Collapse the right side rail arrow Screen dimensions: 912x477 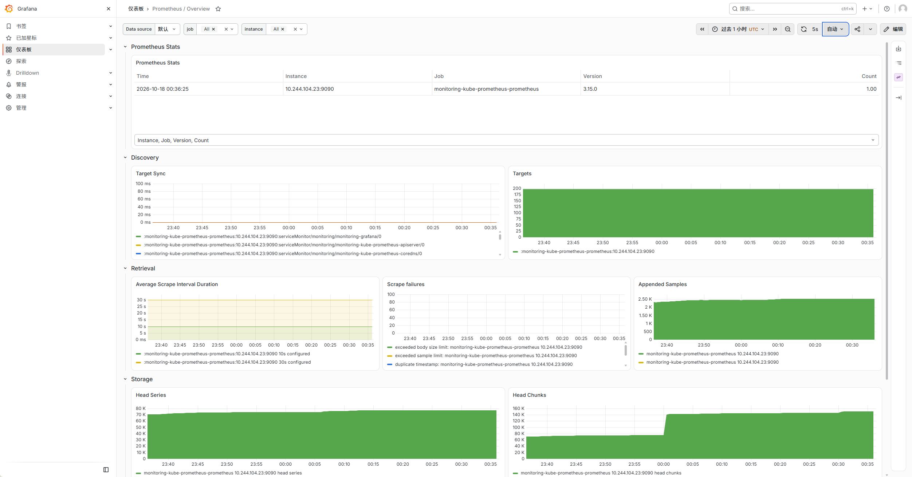[x=899, y=98]
